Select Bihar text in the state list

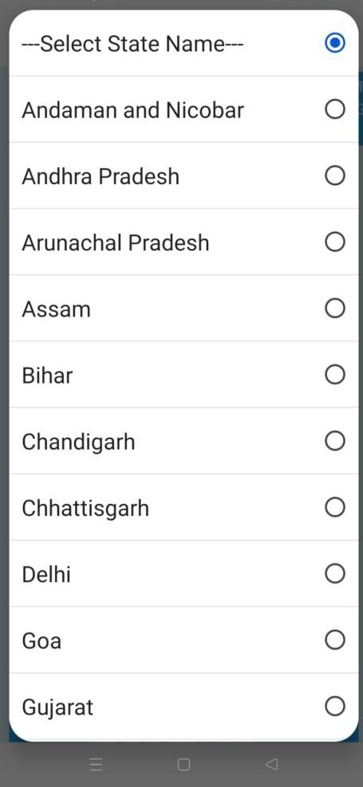tap(47, 376)
